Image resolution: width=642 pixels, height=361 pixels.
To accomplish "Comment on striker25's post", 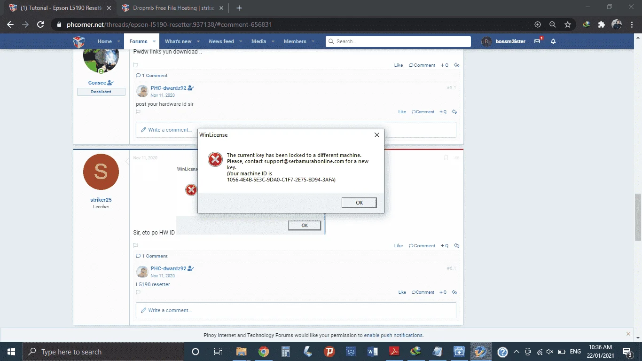I will click(422, 246).
